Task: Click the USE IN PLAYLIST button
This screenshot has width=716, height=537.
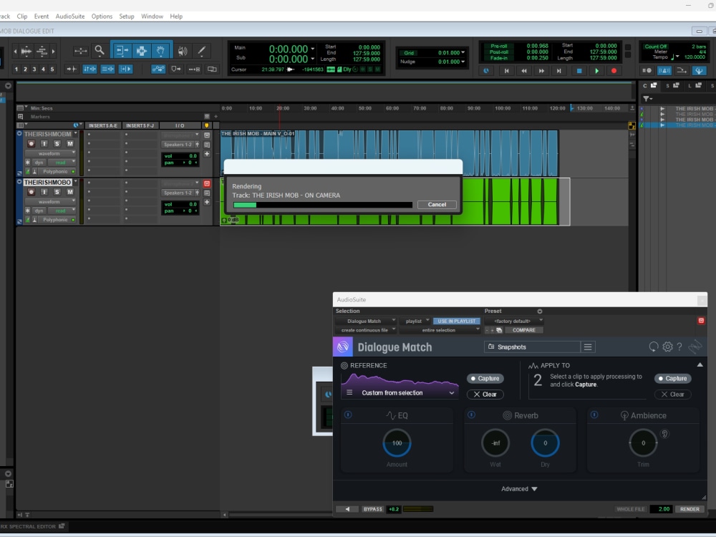Action: pos(456,321)
